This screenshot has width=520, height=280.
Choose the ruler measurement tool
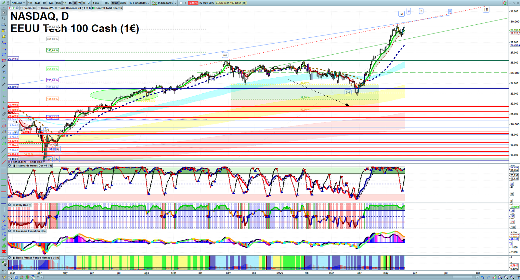4,114
